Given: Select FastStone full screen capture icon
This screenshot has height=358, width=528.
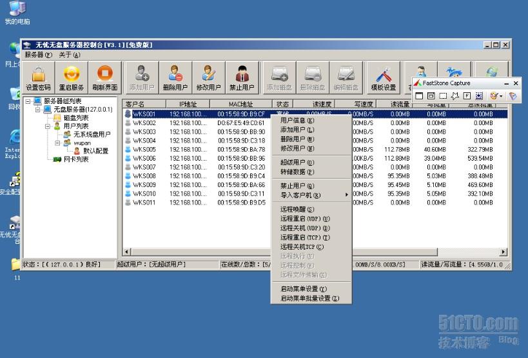Looking at the screenshot, I should point(467,96).
